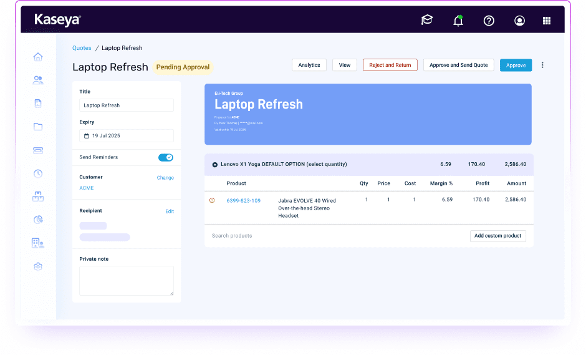
Task: Click the Jabra EVOLVE 40 product description
Action: click(x=307, y=208)
